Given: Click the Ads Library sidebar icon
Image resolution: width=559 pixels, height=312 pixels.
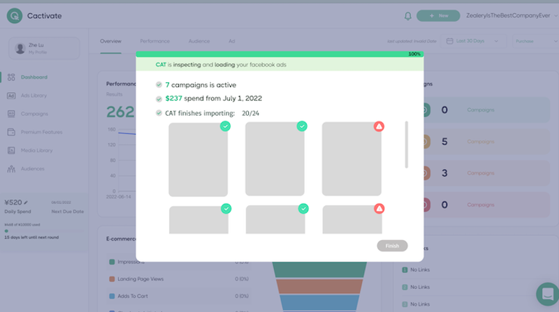Looking at the screenshot, I should tap(11, 96).
